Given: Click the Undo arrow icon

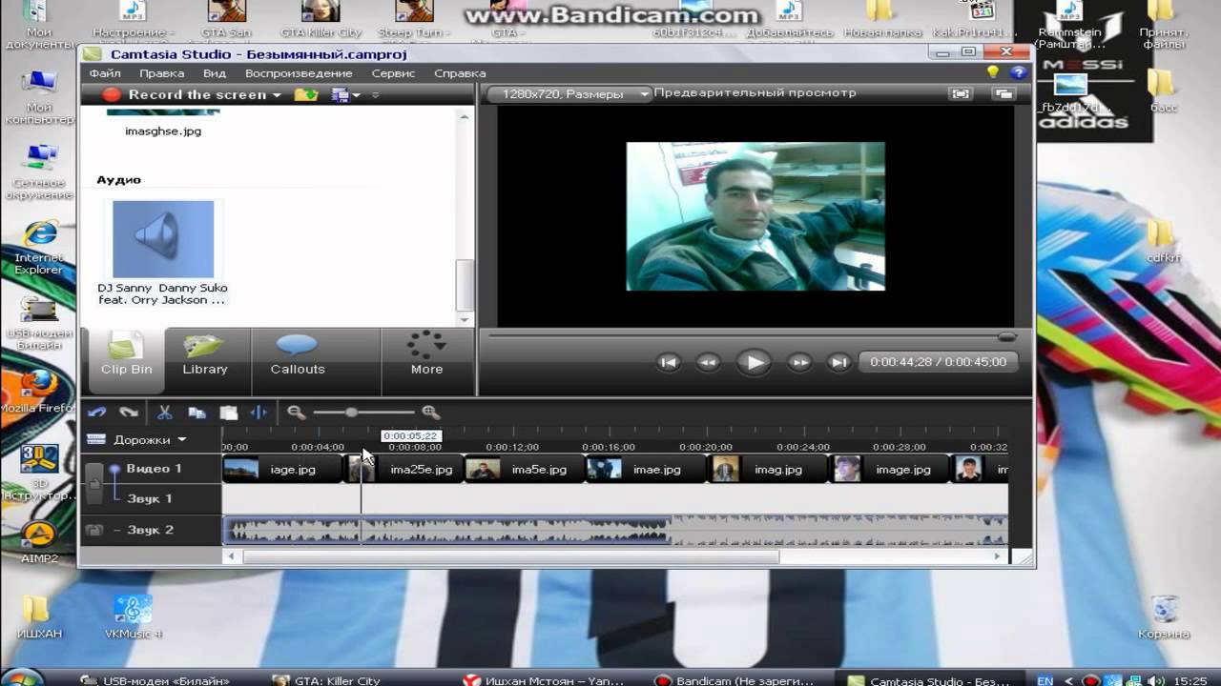Looking at the screenshot, I should [x=96, y=413].
